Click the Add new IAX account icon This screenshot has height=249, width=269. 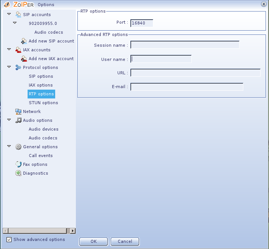coord(24,59)
